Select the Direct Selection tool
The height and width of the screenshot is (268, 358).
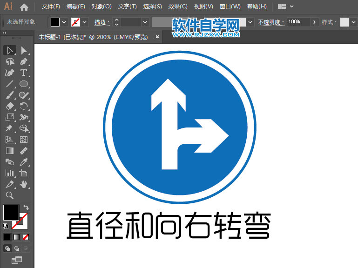pos(24,50)
